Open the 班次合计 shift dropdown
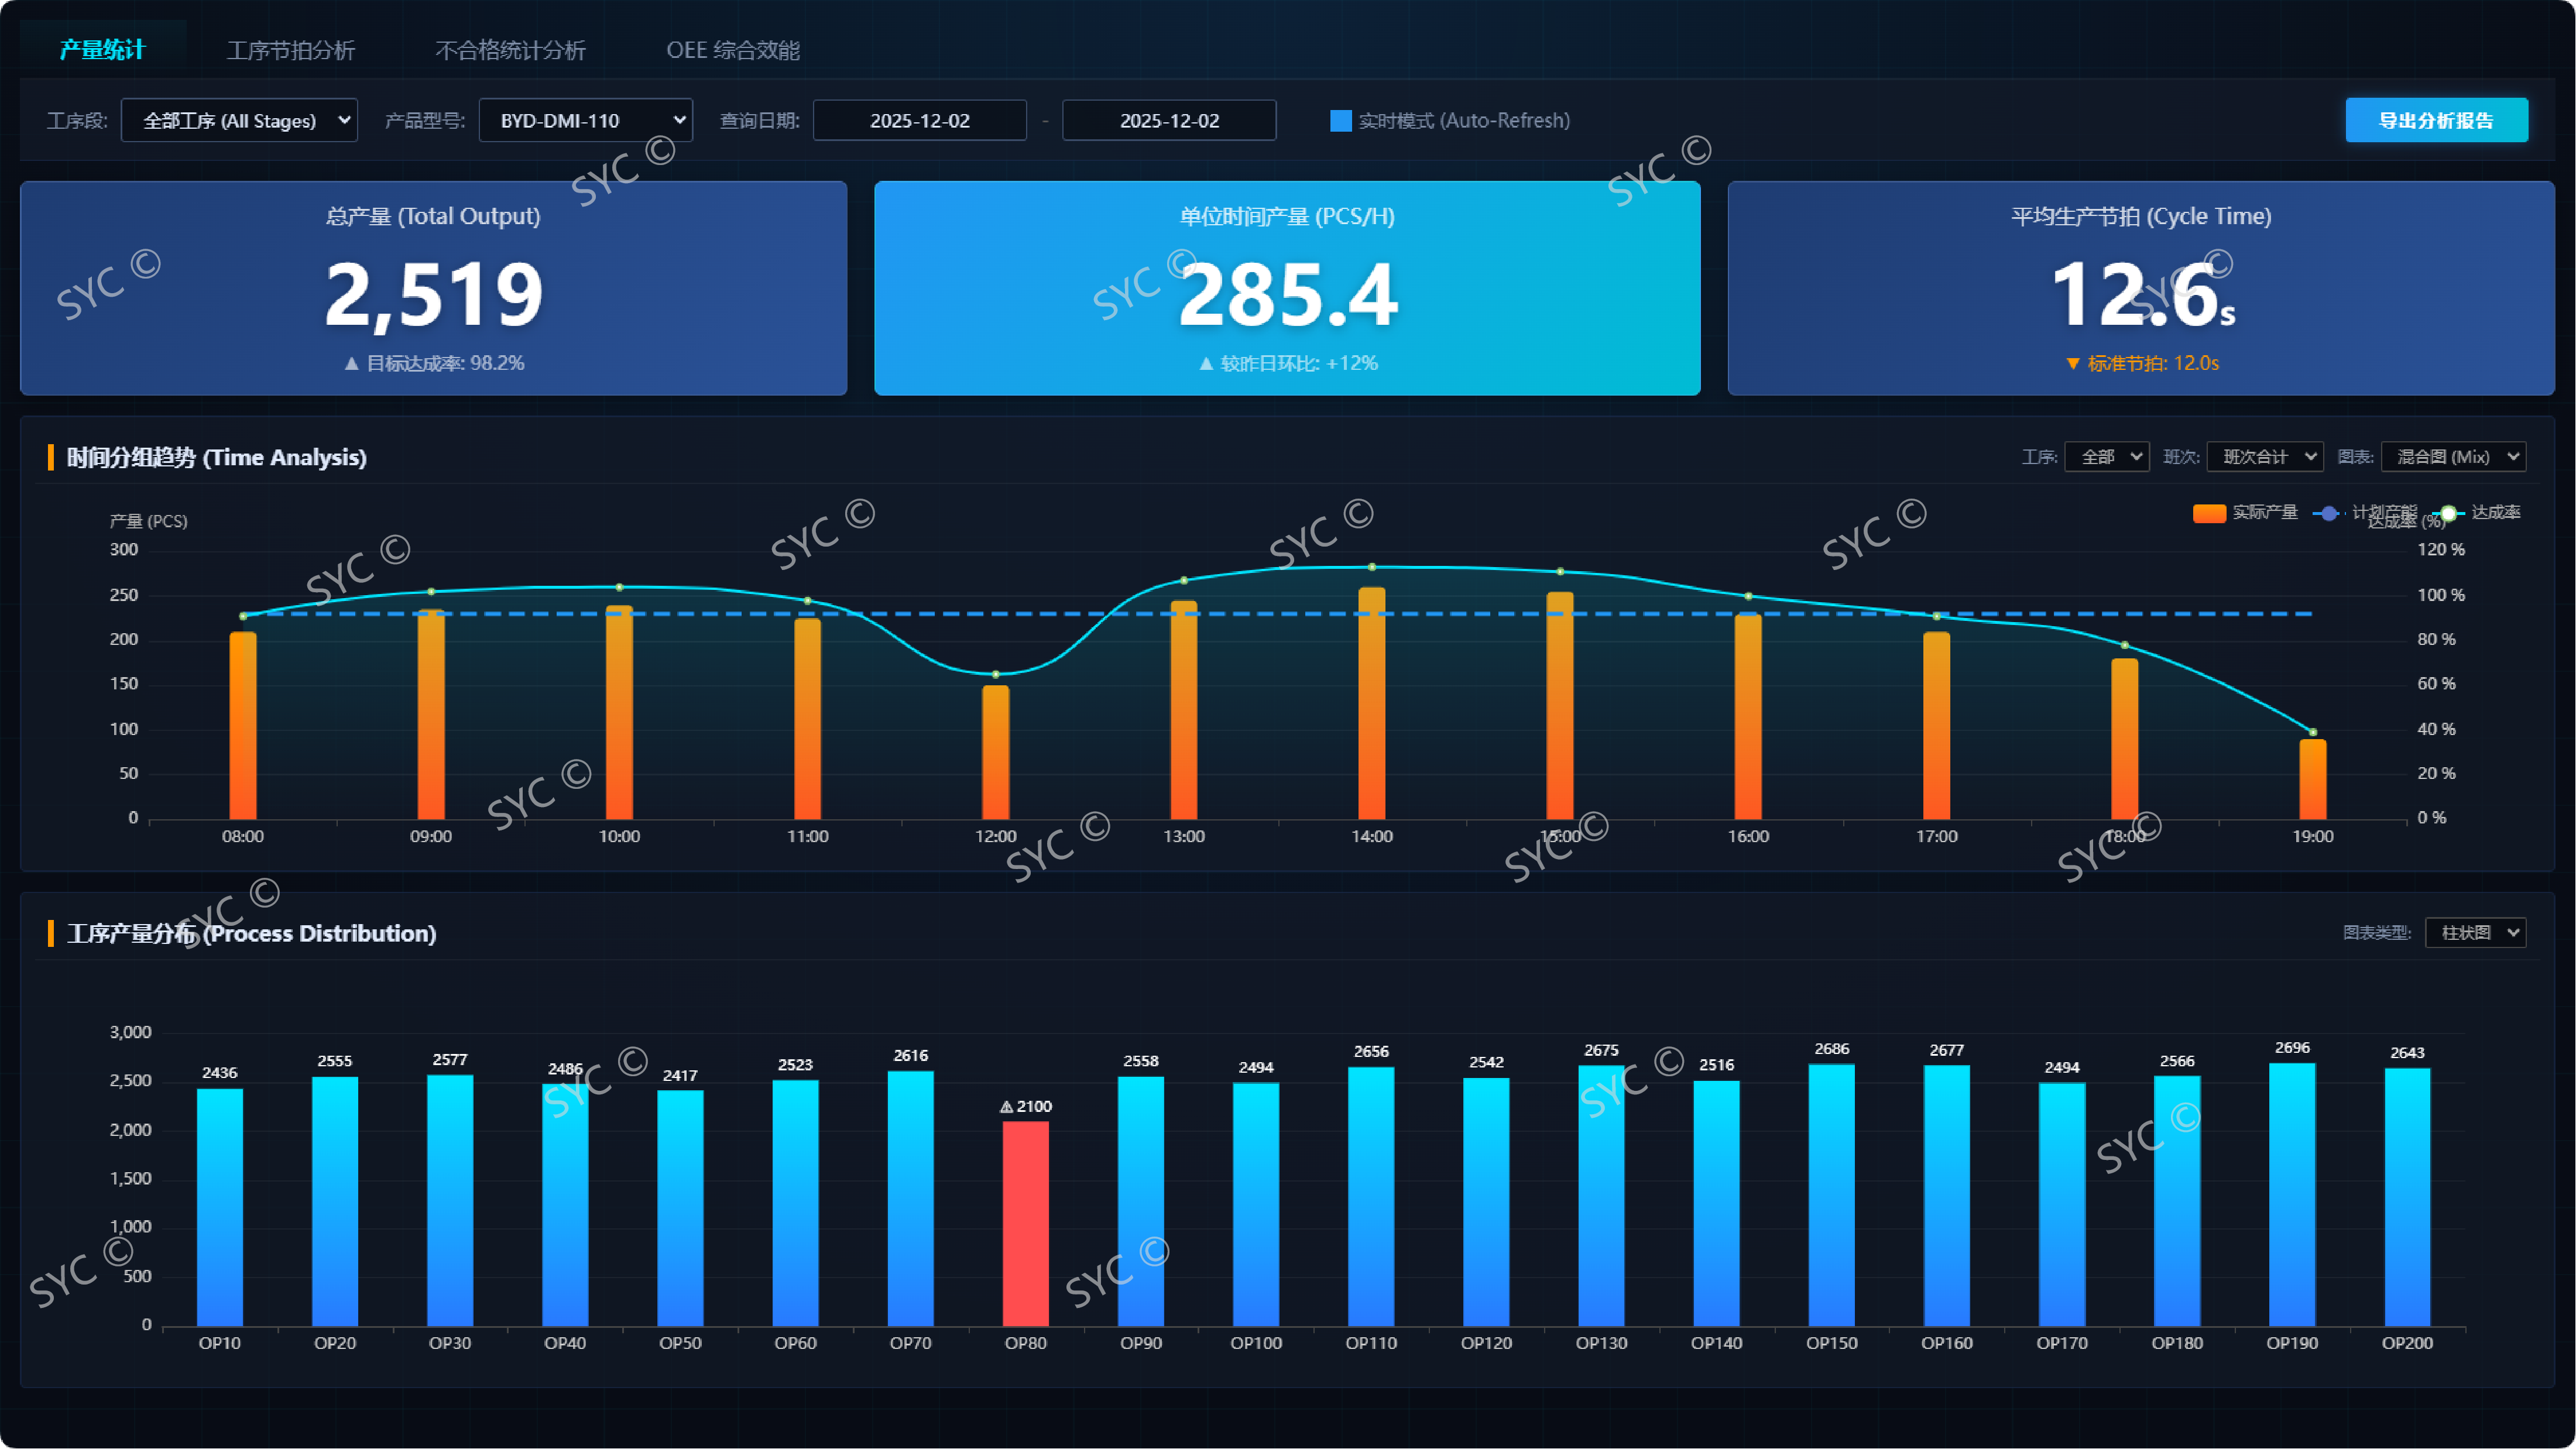Viewport: 2576px width, 1449px height. click(x=2264, y=457)
